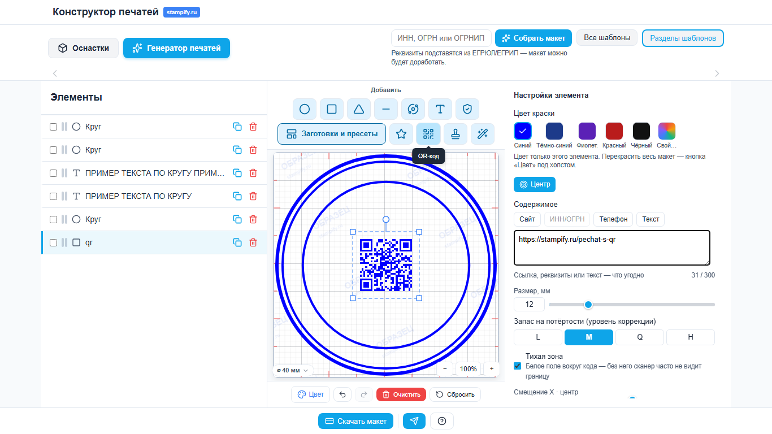Image resolution: width=772 pixels, height=434 pixels.
Task: Click the paper plane send icon
Action: tap(414, 421)
